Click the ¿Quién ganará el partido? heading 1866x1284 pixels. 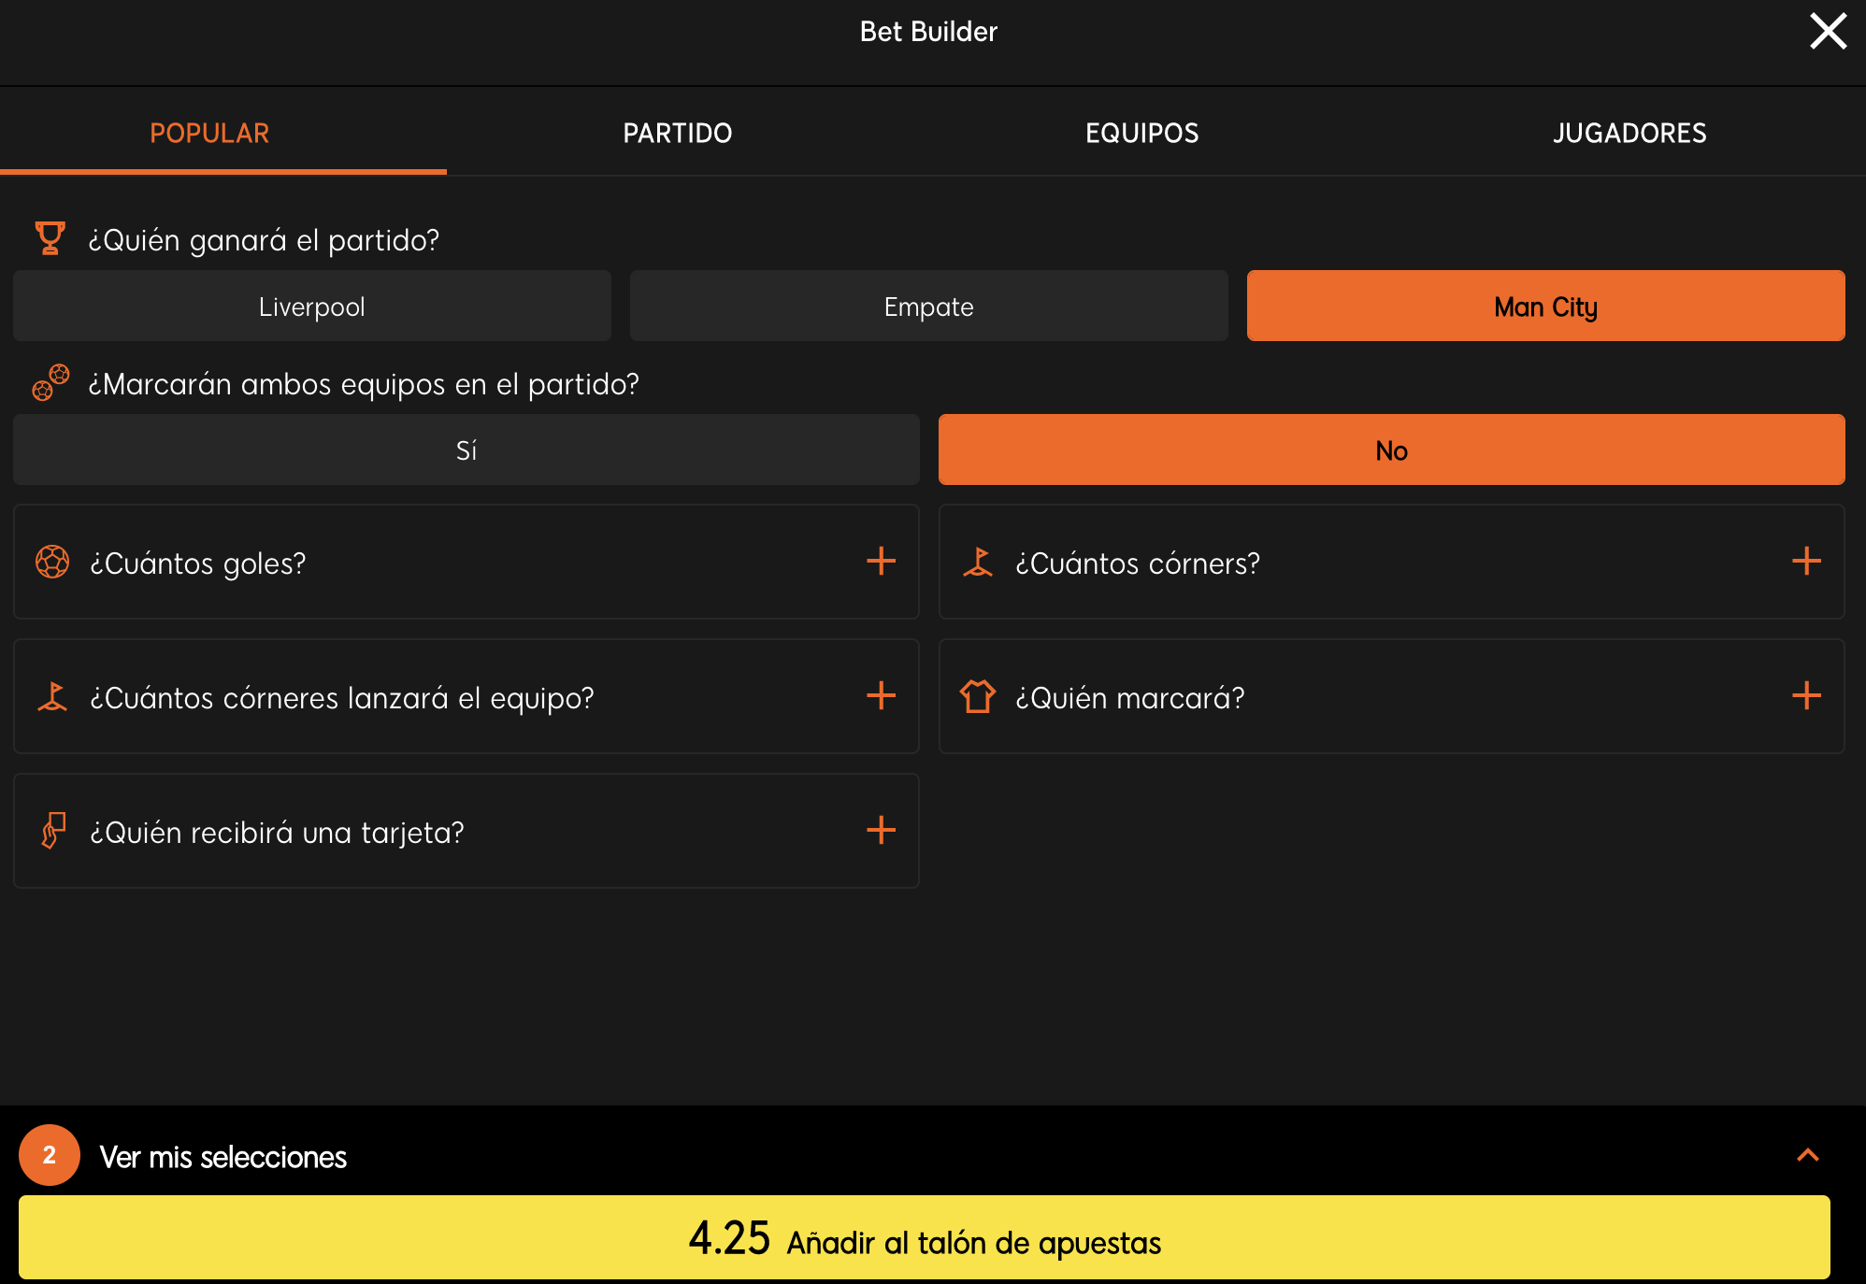point(264,240)
